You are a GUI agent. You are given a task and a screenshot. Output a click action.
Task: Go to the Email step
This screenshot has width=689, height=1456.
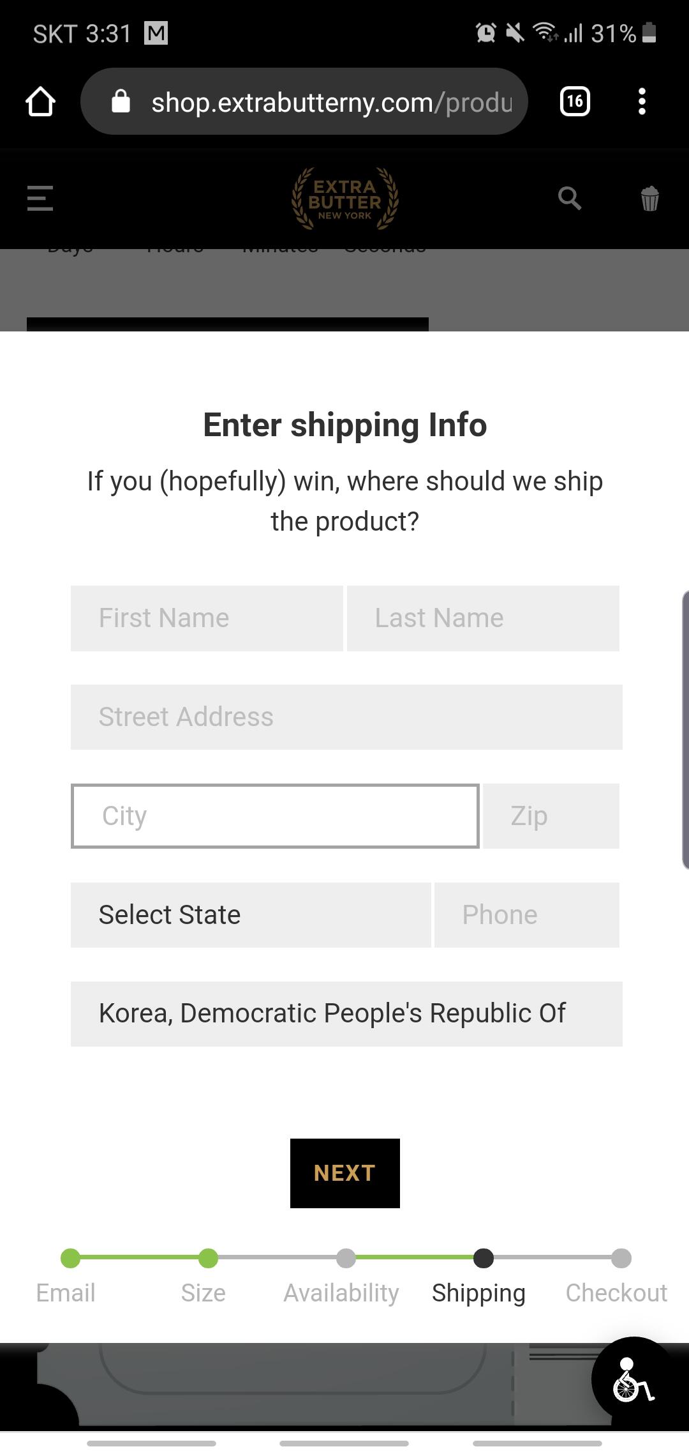pyautogui.click(x=70, y=1258)
